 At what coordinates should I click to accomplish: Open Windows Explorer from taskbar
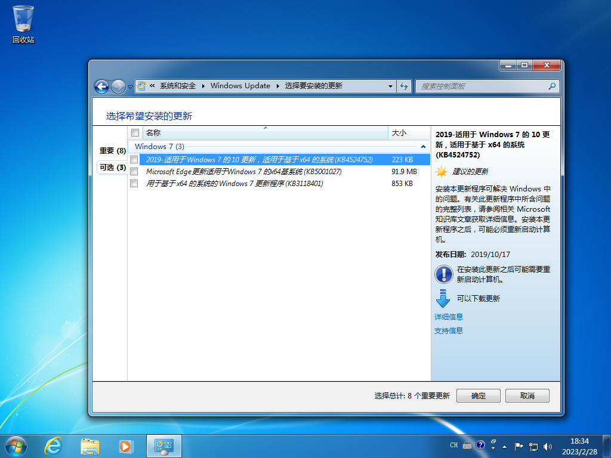click(x=90, y=446)
